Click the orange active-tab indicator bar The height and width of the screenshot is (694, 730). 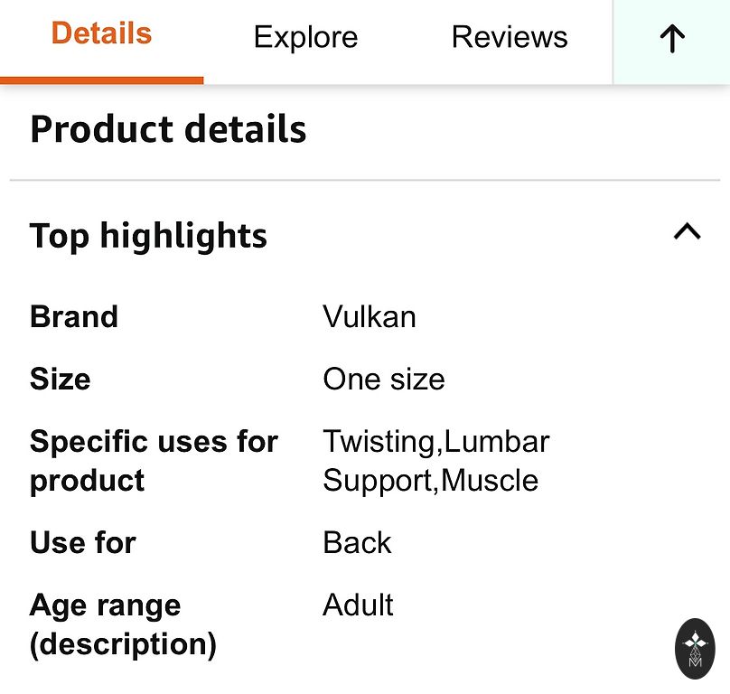click(101, 80)
